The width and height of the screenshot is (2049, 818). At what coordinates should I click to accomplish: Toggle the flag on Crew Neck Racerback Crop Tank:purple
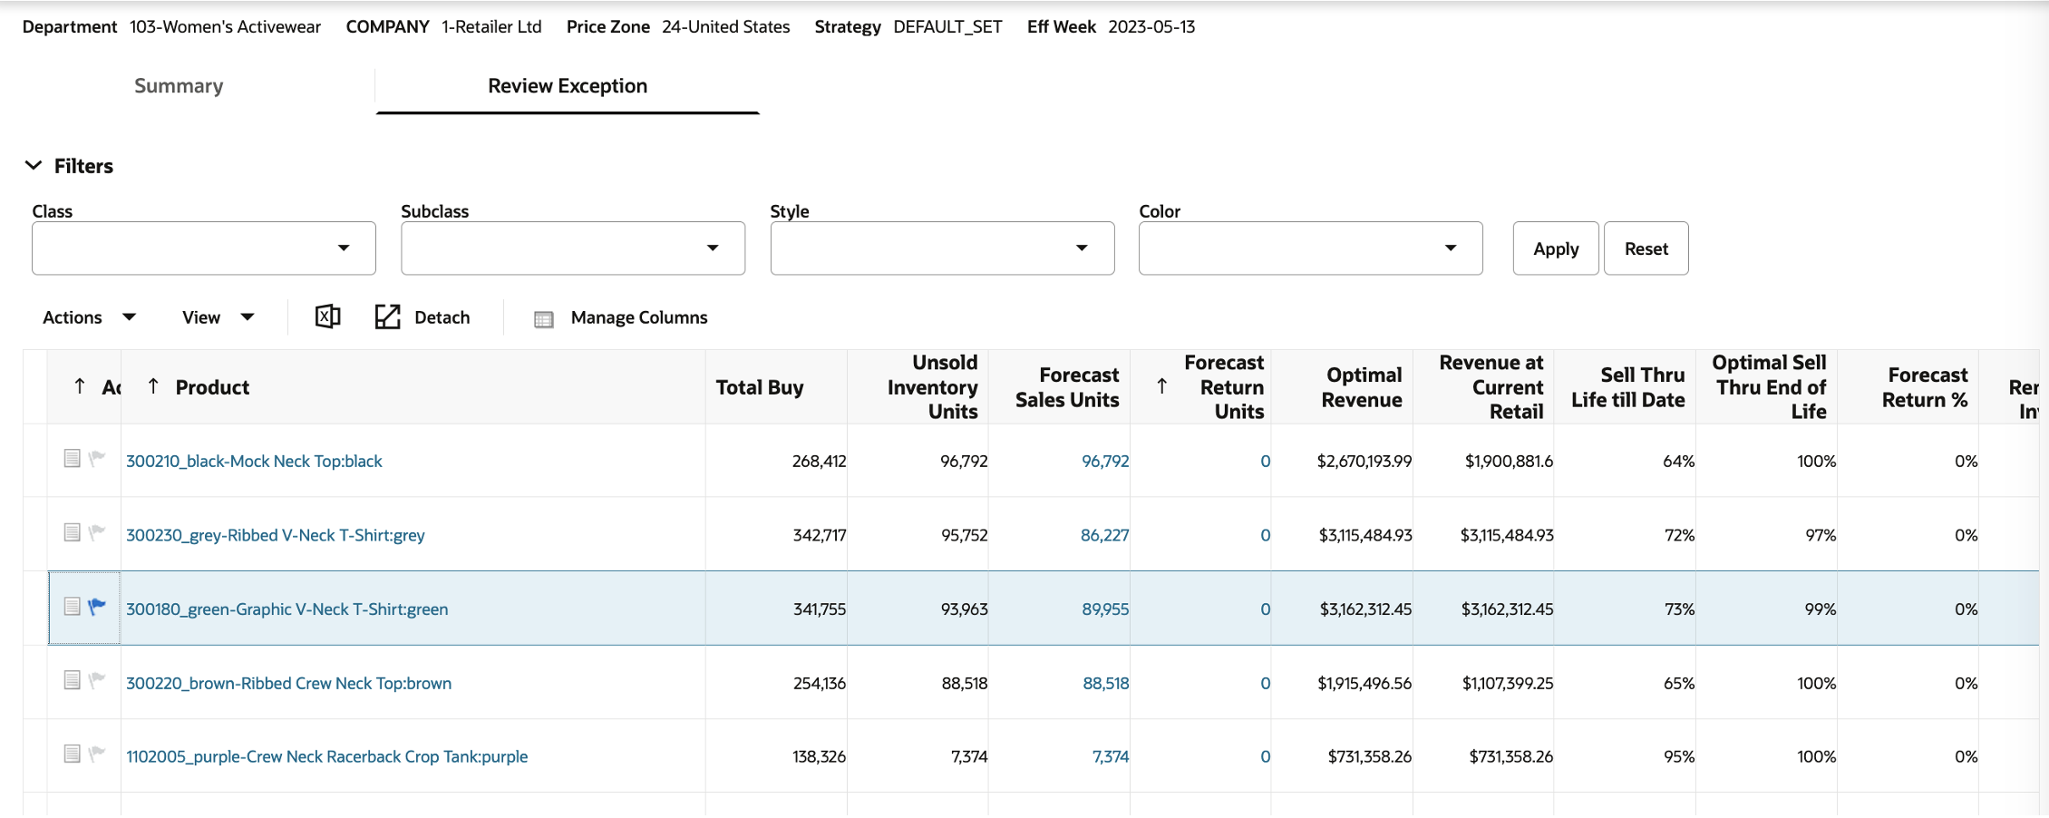98,754
